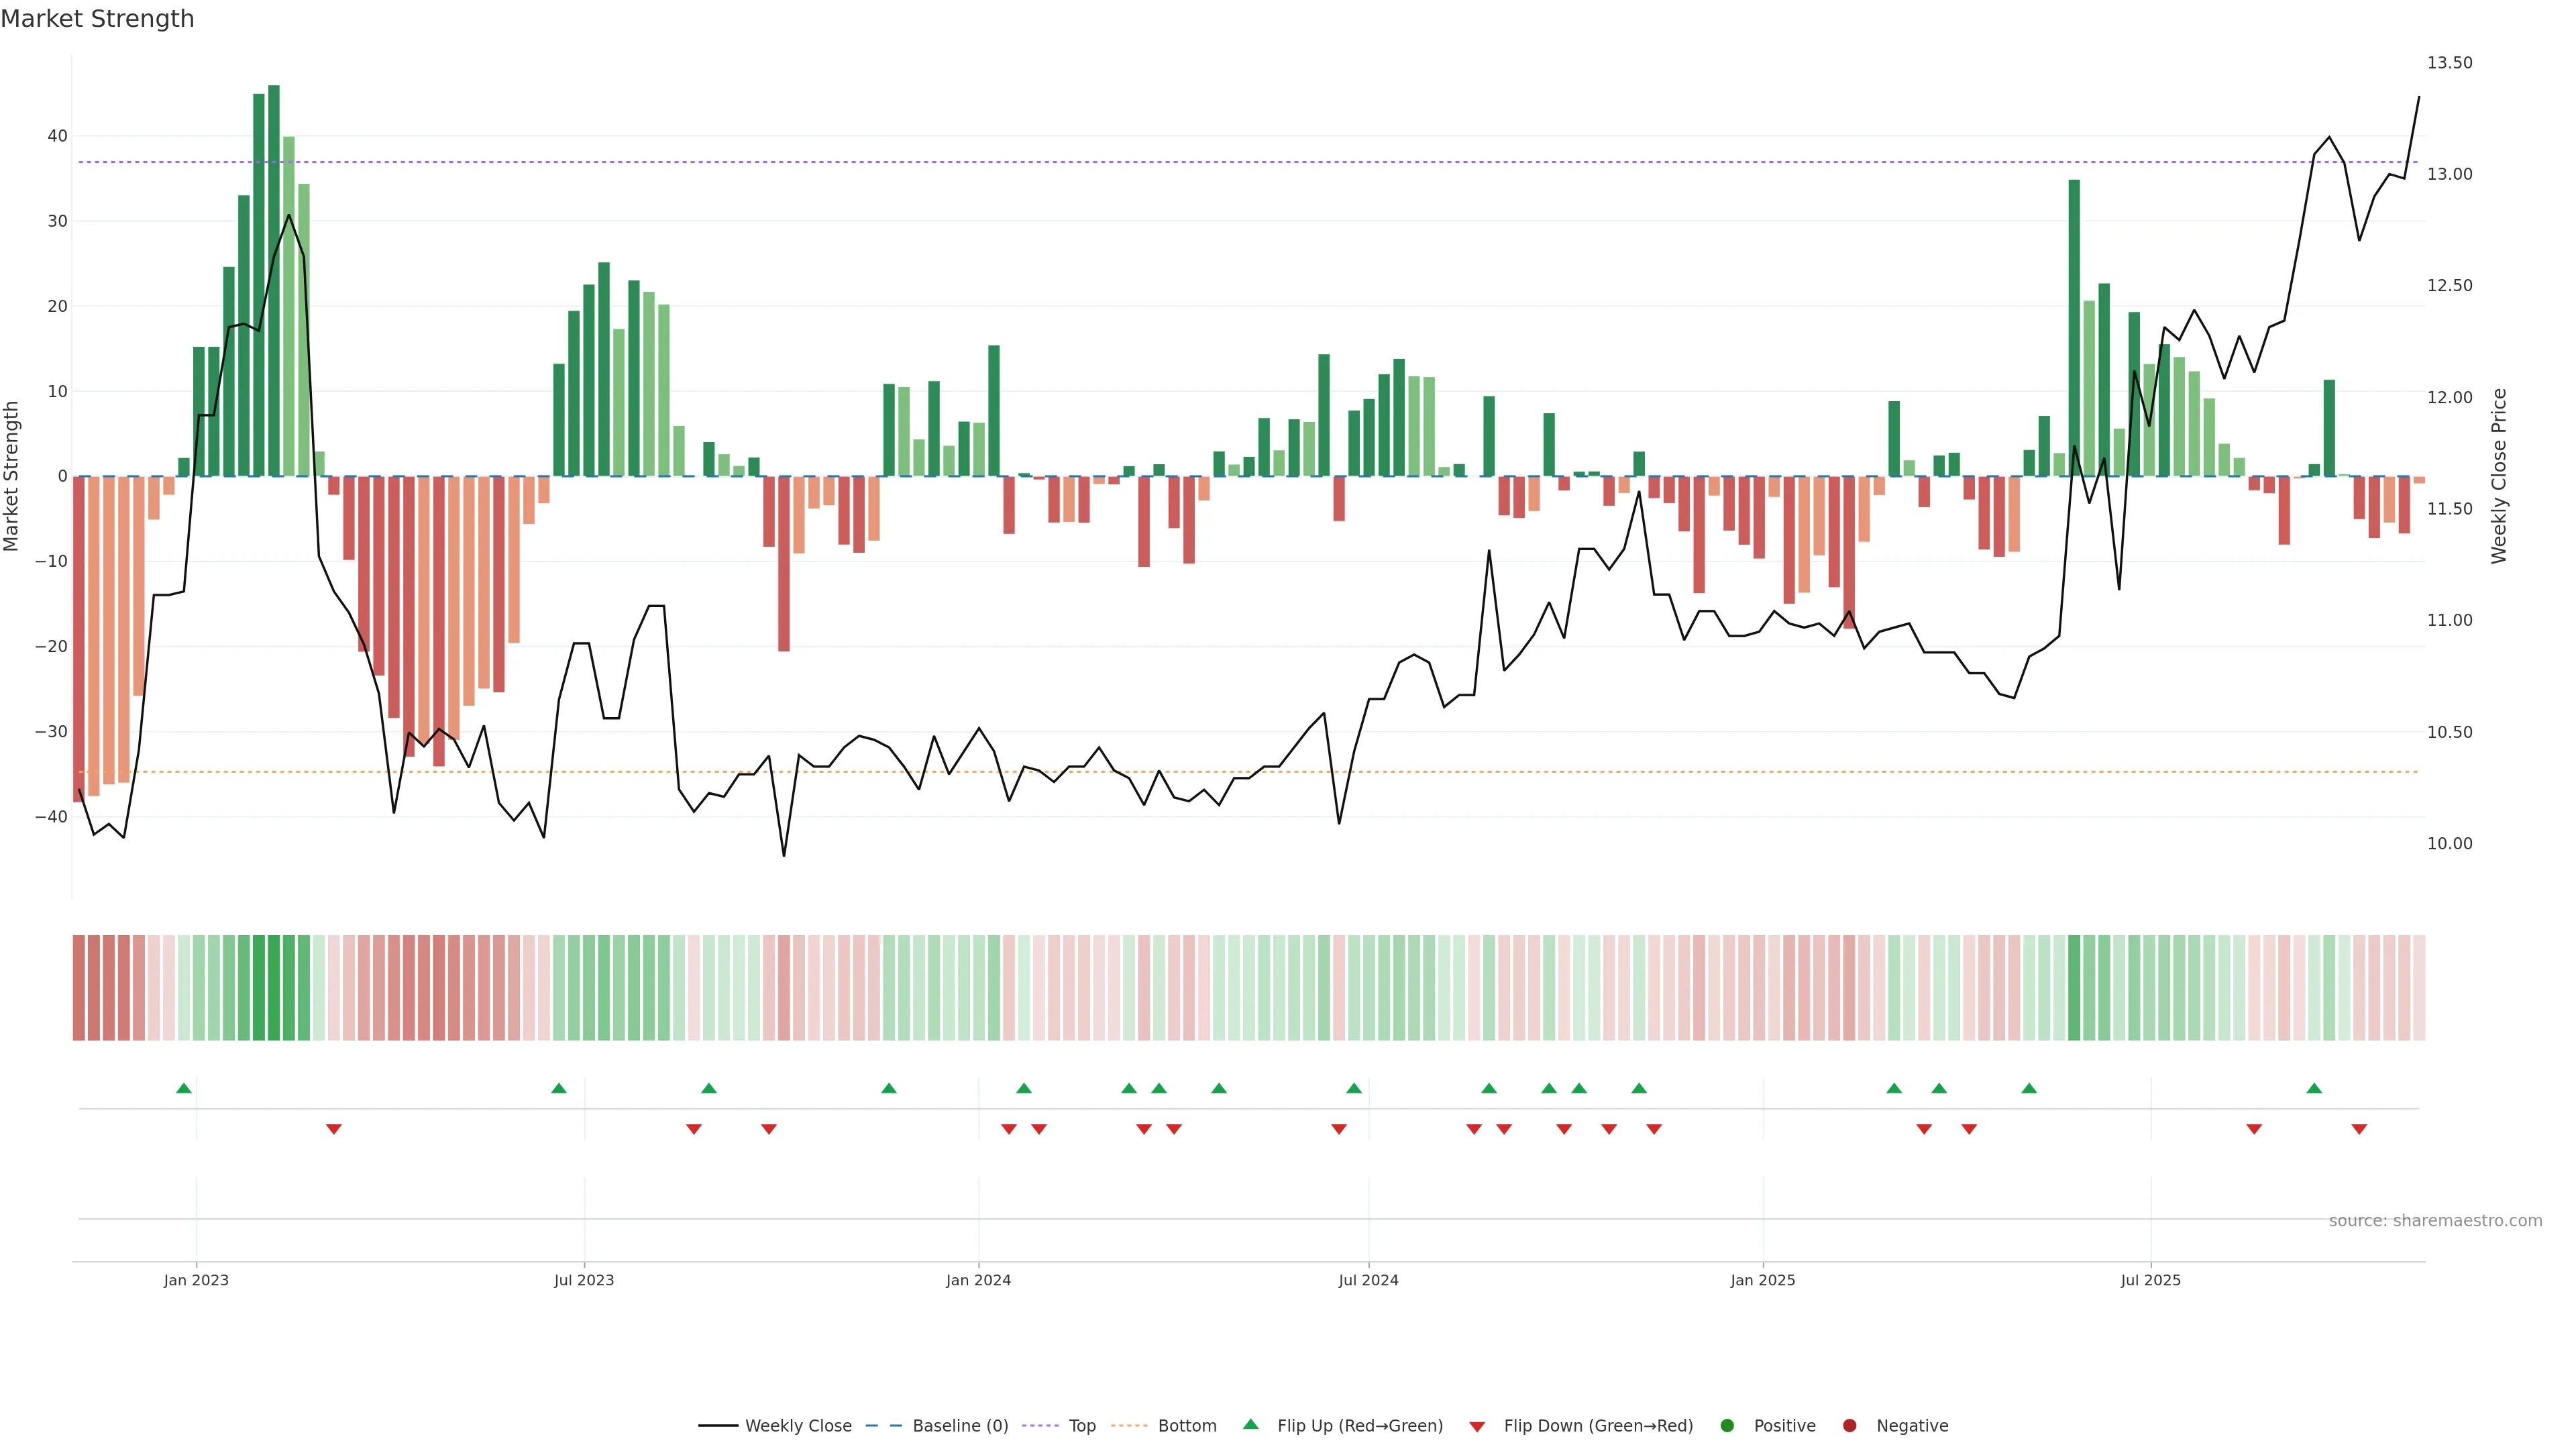
Task: Click first green flip-up marker near Jan 2023
Action: [x=183, y=1088]
